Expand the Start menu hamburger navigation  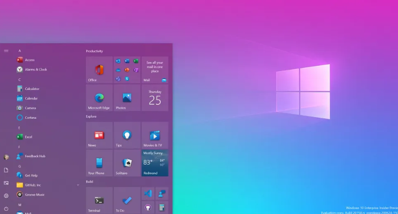[x=6, y=51]
